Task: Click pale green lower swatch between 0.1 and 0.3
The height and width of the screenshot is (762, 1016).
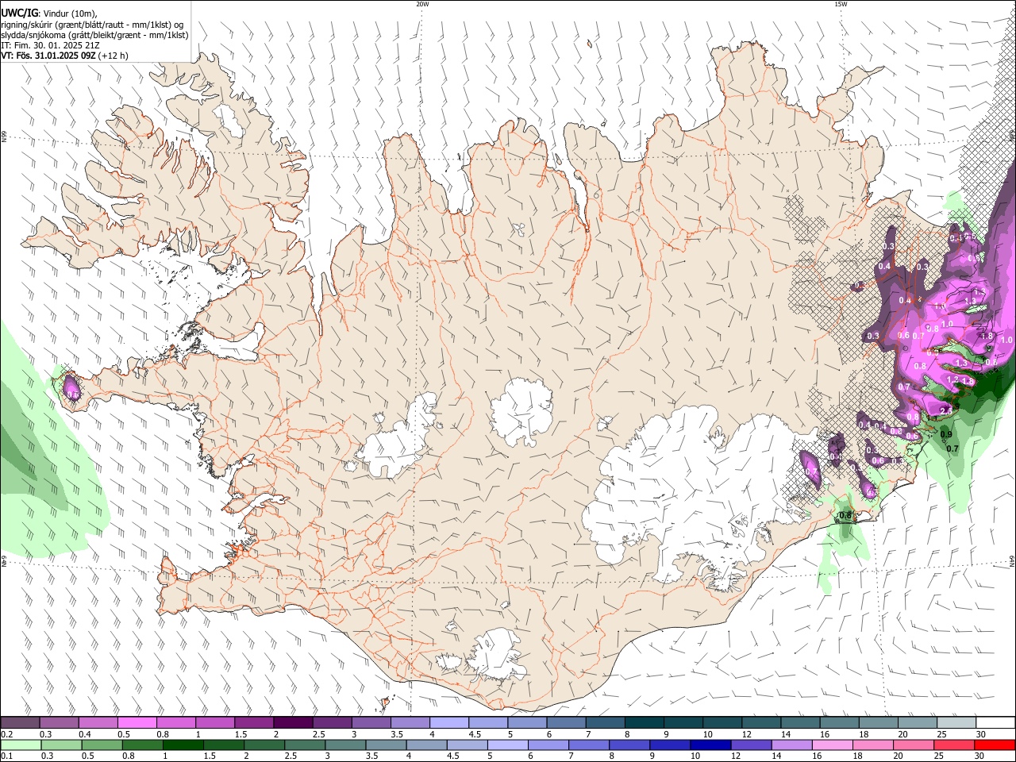Action: point(20,745)
